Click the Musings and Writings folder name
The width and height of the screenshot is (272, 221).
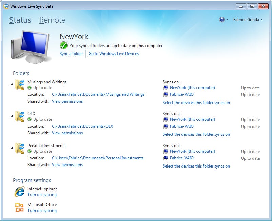47,82
